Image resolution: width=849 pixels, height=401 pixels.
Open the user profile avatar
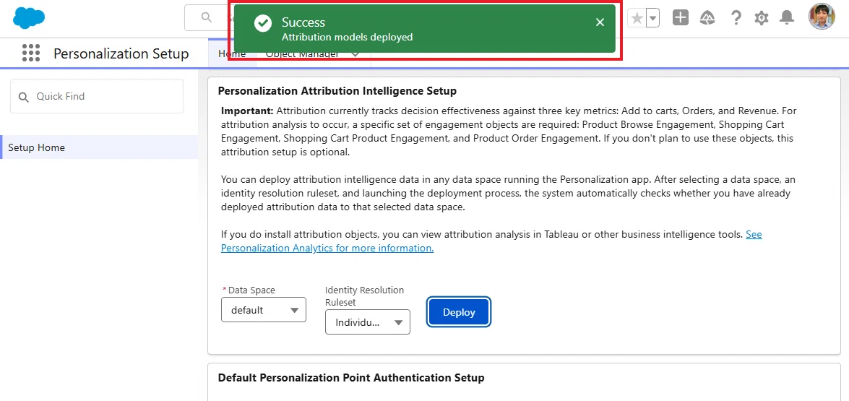tap(822, 16)
